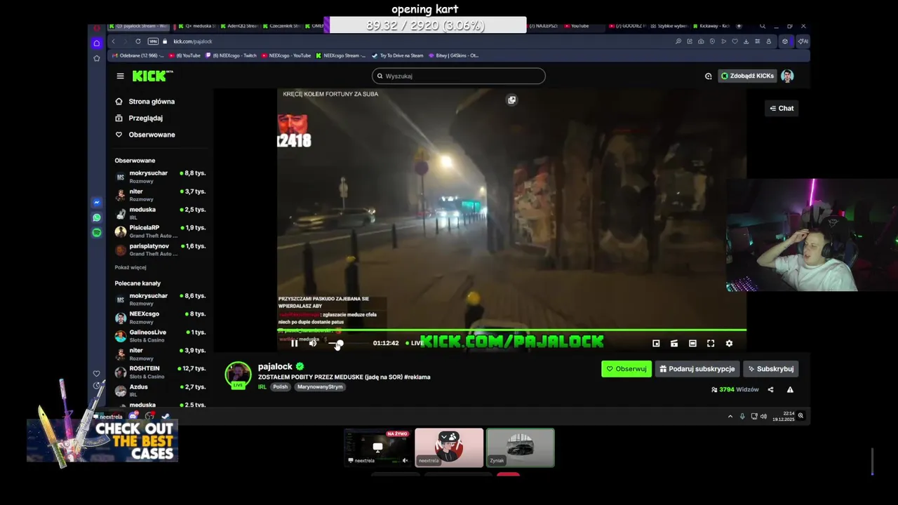The image size is (898, 505).
Task: Open recommended channel ROSHTEIN
Action: pyautogui.click(x=160, y=372)
